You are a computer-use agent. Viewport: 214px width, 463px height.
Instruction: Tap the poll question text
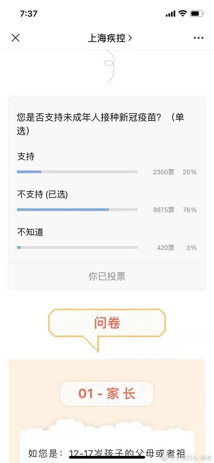pos(101,124)
